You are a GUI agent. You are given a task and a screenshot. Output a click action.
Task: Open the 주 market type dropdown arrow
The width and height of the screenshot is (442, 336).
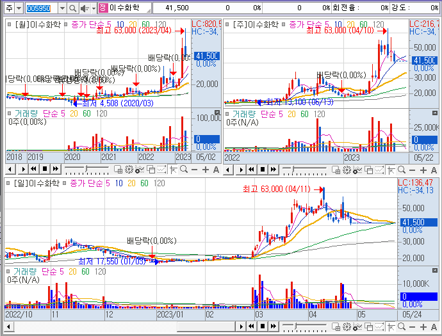point(19,8)
